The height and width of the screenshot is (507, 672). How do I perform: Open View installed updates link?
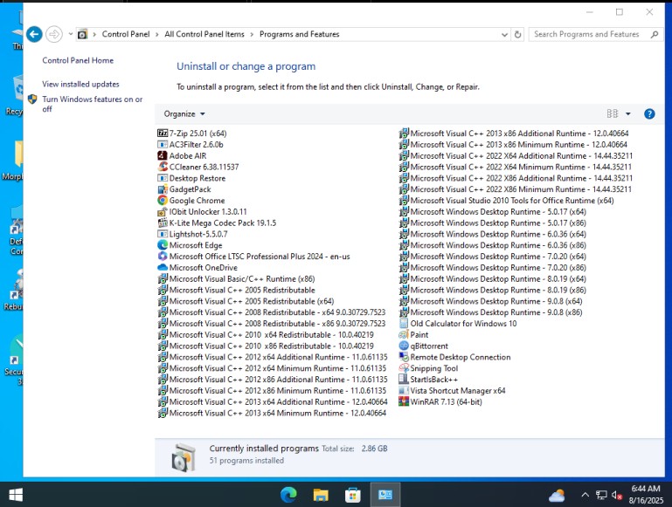pyautogui.click(x=80, y=85)
